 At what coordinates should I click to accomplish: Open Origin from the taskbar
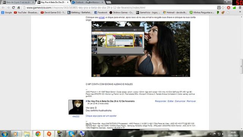[49, 134]
